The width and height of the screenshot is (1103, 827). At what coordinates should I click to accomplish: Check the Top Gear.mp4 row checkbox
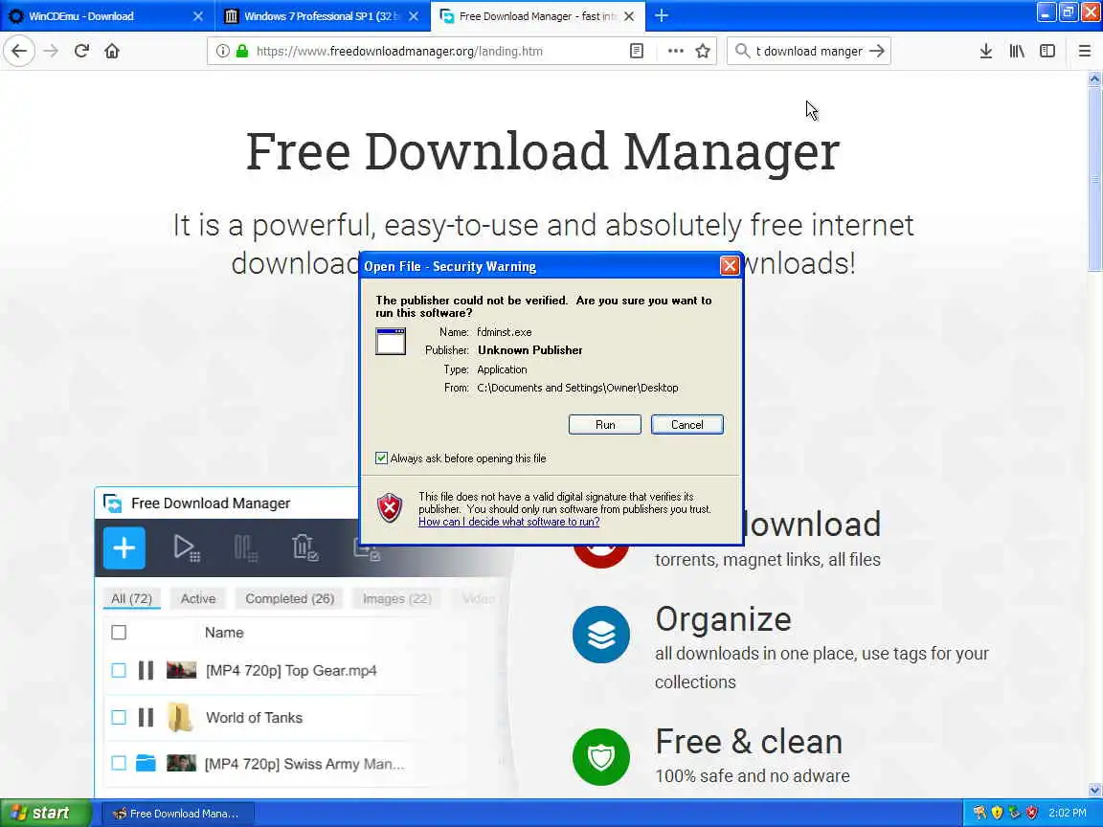coord(119,670)
